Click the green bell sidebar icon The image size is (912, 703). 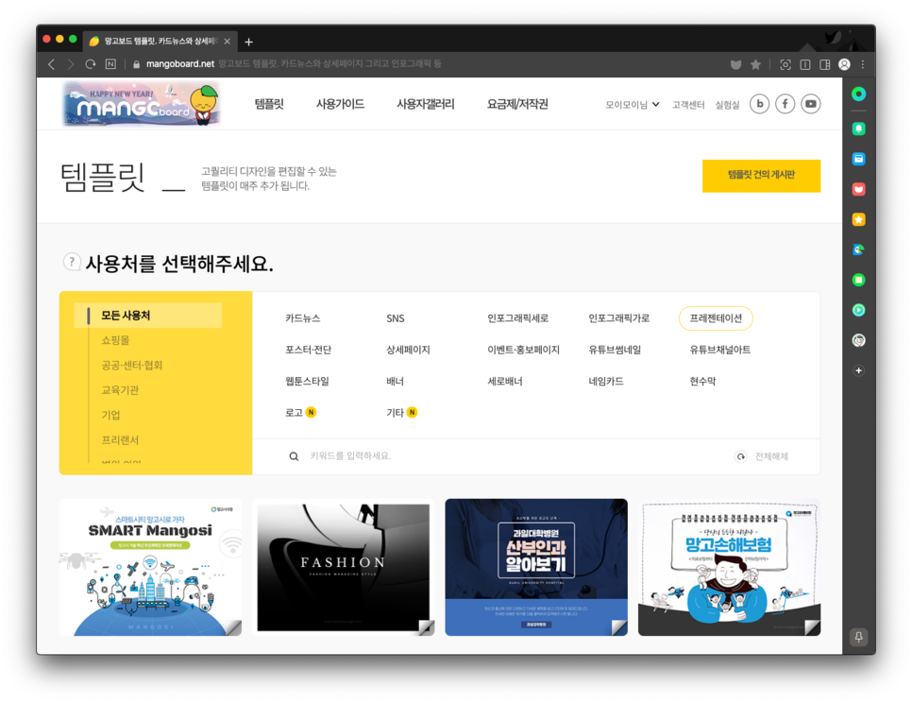coord(858,129)
